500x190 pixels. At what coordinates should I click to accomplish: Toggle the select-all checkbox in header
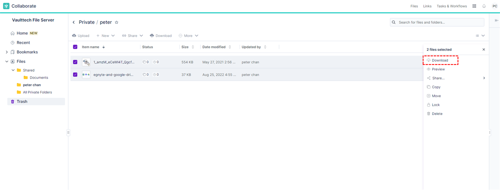pos(75,47)
